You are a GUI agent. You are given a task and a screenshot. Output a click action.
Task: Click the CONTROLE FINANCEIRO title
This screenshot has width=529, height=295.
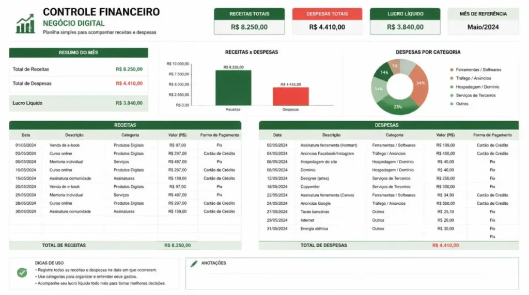(101, 12)
